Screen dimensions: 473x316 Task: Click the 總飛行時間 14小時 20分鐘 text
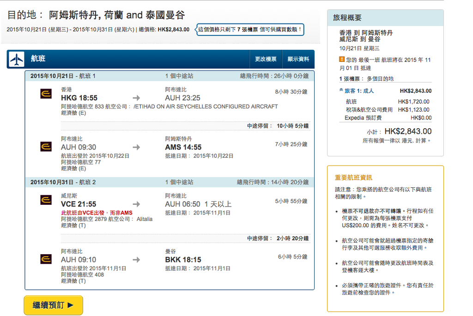point(273,182)
